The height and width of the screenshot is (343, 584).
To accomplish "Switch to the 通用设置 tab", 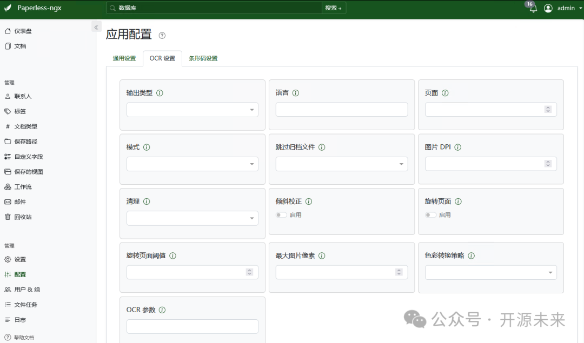I will tap(124, 58).
